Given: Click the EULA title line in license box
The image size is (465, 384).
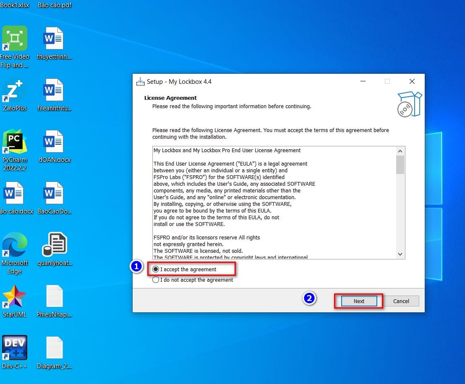Looking at the screenshot, I should tap(227, 150).
